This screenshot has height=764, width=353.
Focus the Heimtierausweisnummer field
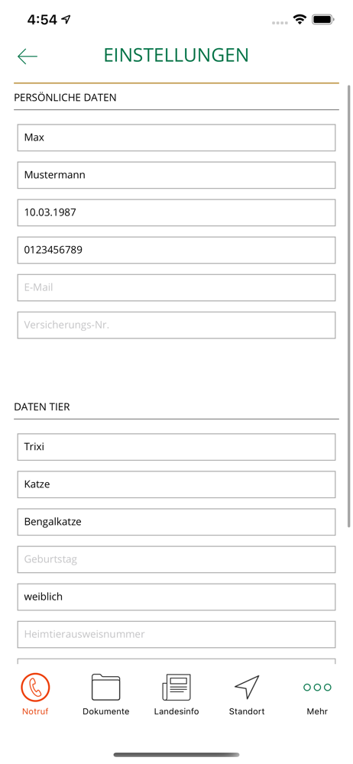coord(176,634)
